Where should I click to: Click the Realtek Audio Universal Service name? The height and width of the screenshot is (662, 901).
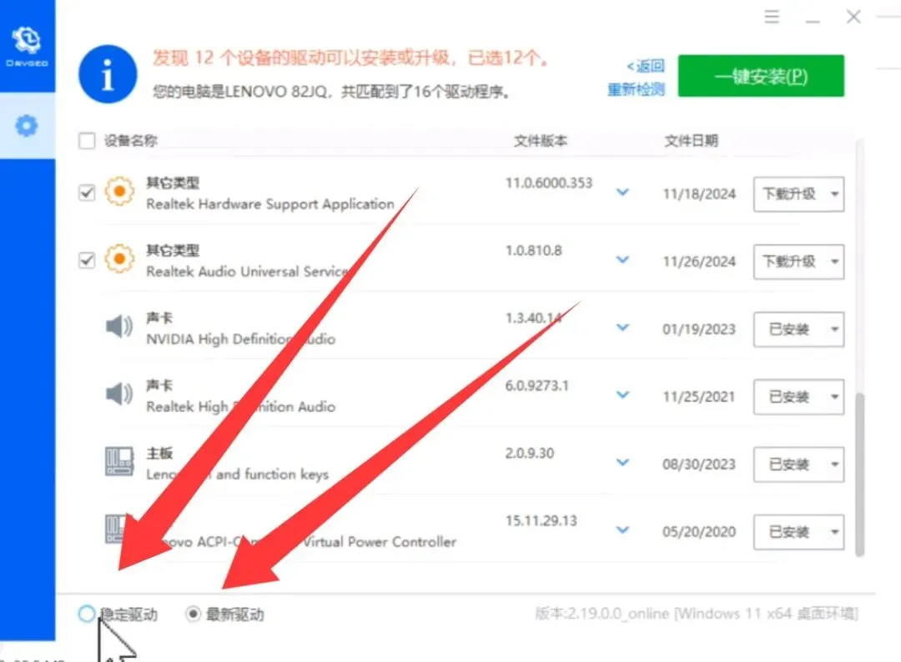coord(248,272)
